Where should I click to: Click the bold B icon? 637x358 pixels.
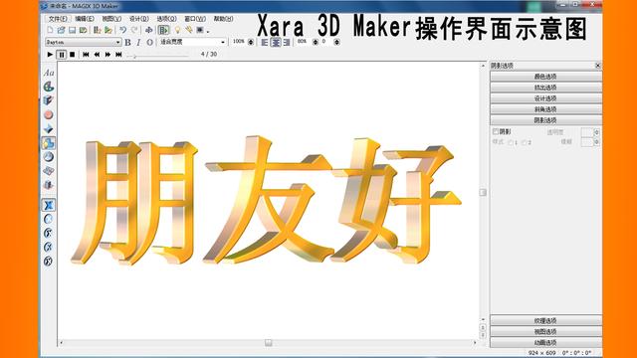127,42
